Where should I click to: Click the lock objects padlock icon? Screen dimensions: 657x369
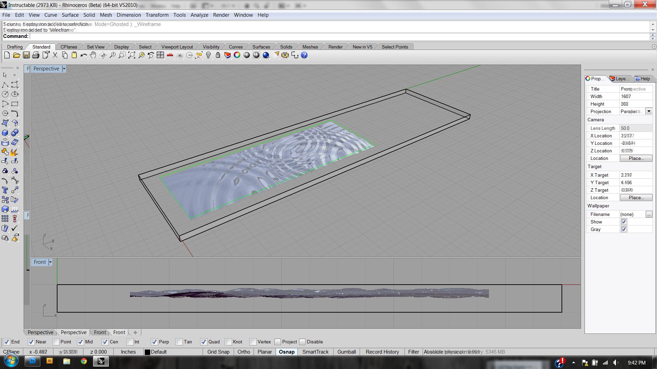coord(218,55)
